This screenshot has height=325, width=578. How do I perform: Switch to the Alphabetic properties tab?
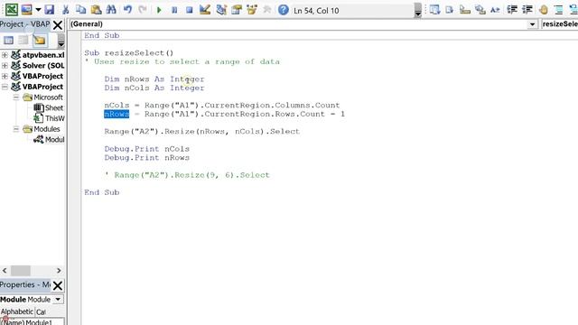pyautogui.click(x=17, y=311)
